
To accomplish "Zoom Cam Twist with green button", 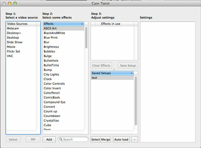I will [15, 3].
